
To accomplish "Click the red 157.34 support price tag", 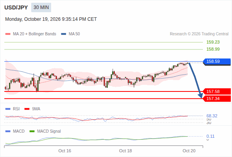I will (x=217, y=99).
